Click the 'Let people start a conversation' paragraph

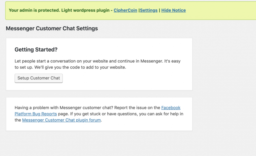(x=97, y=64)
